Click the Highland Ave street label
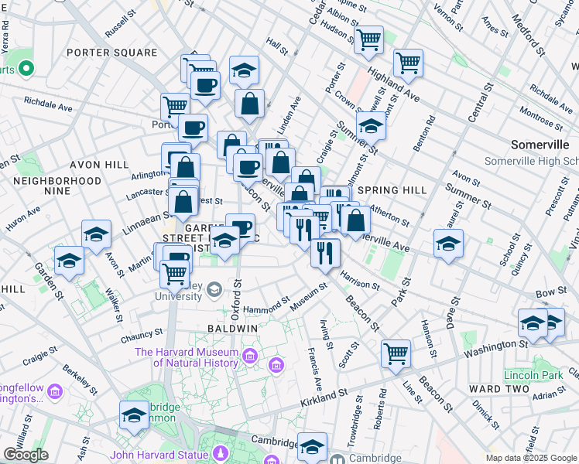The height and width of the screenshot is (464, 579). (393, 85)
